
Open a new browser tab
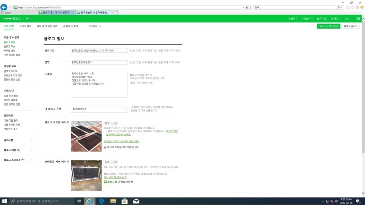pos(116,13)
